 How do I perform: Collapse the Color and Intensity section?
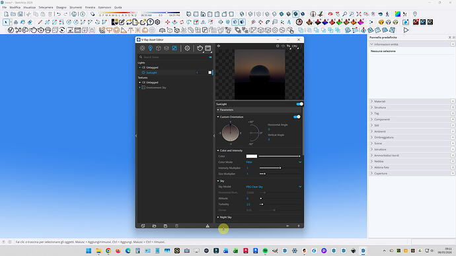pyautogui.click(x=218, y=150)
